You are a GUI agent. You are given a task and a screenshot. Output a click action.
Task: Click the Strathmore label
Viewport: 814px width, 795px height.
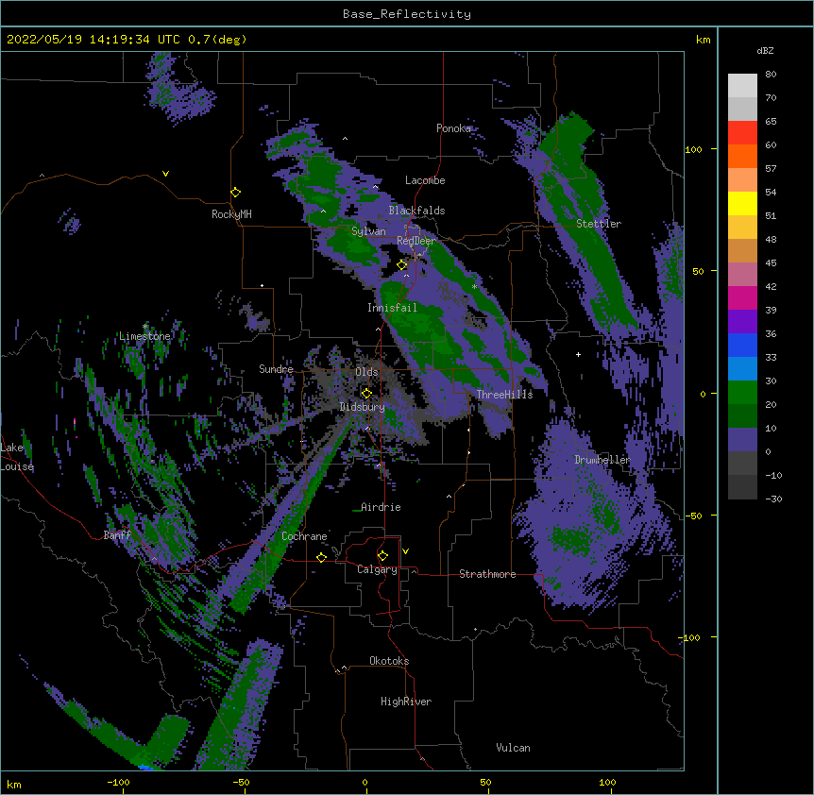487,574
